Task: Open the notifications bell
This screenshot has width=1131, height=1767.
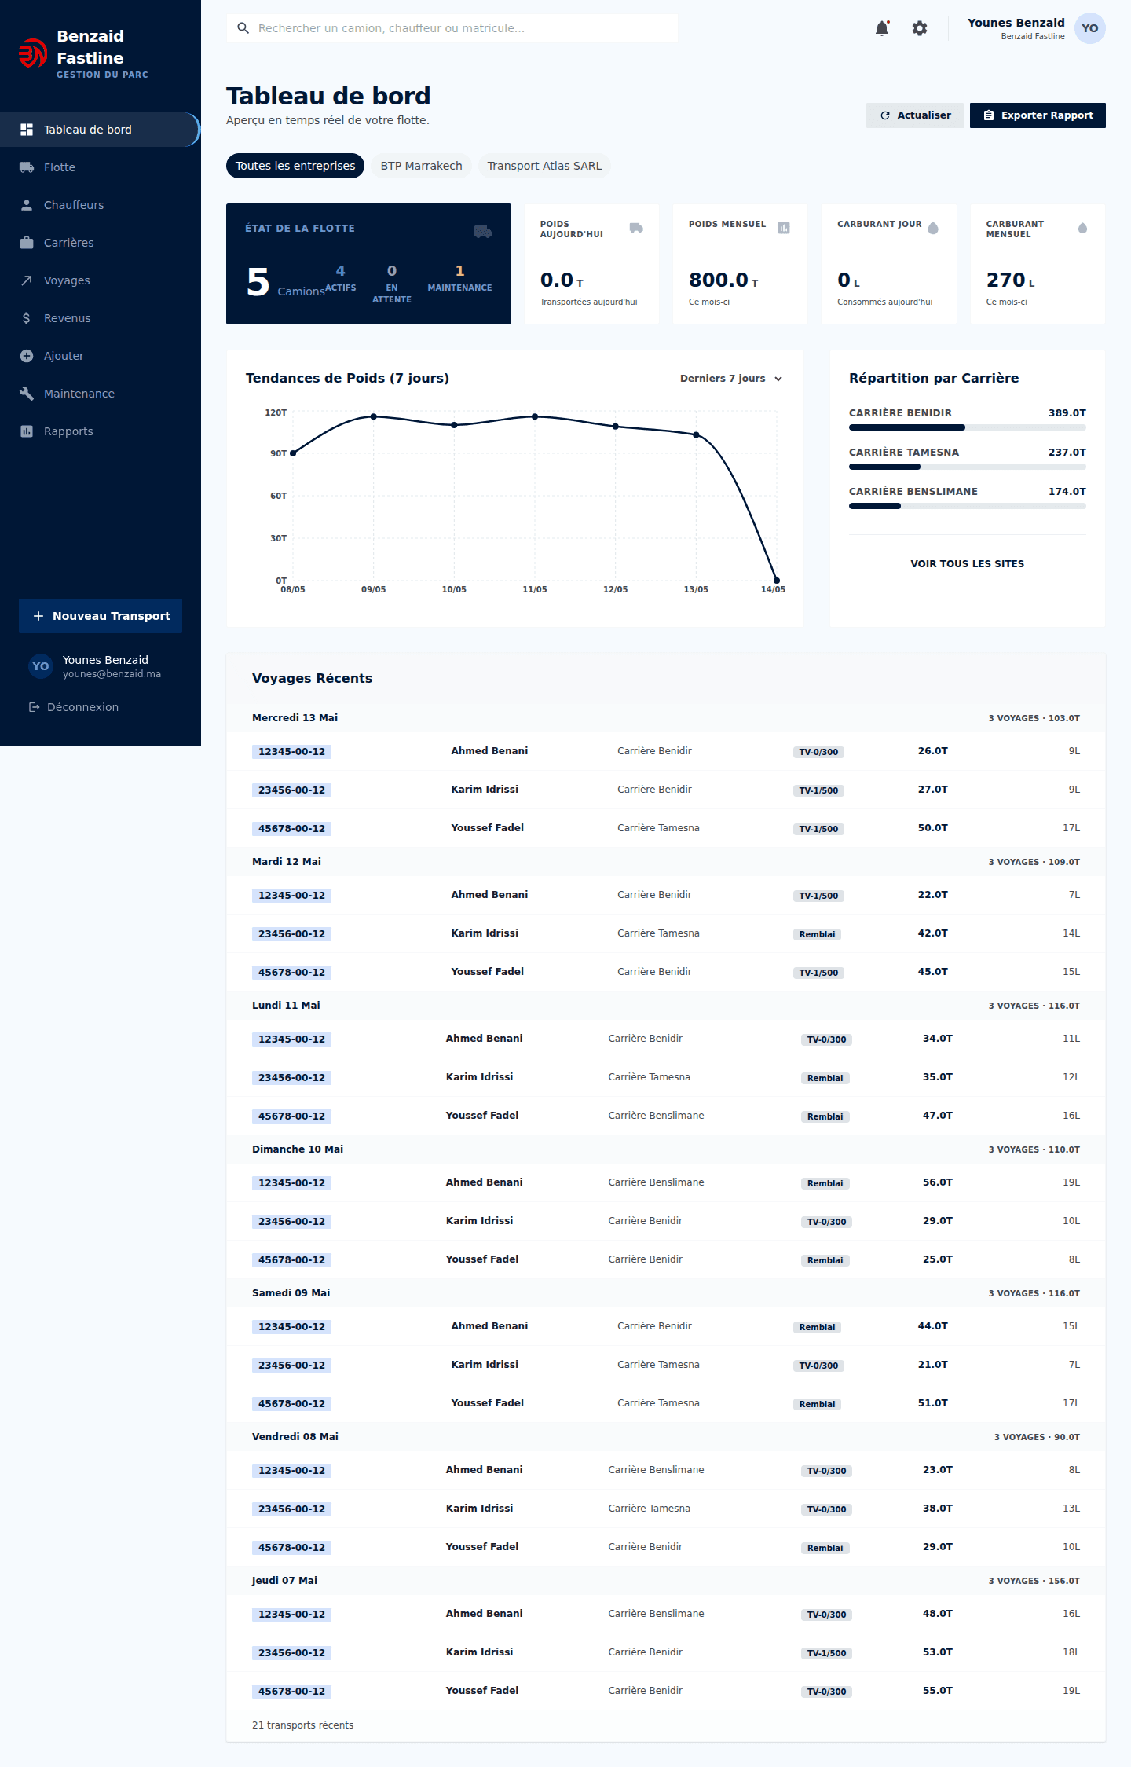Action: (882, 28)
